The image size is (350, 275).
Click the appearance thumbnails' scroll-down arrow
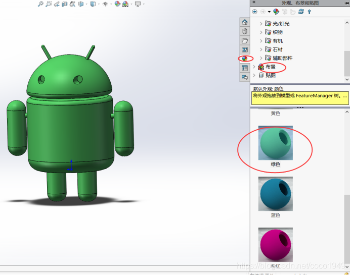[347, 266]
